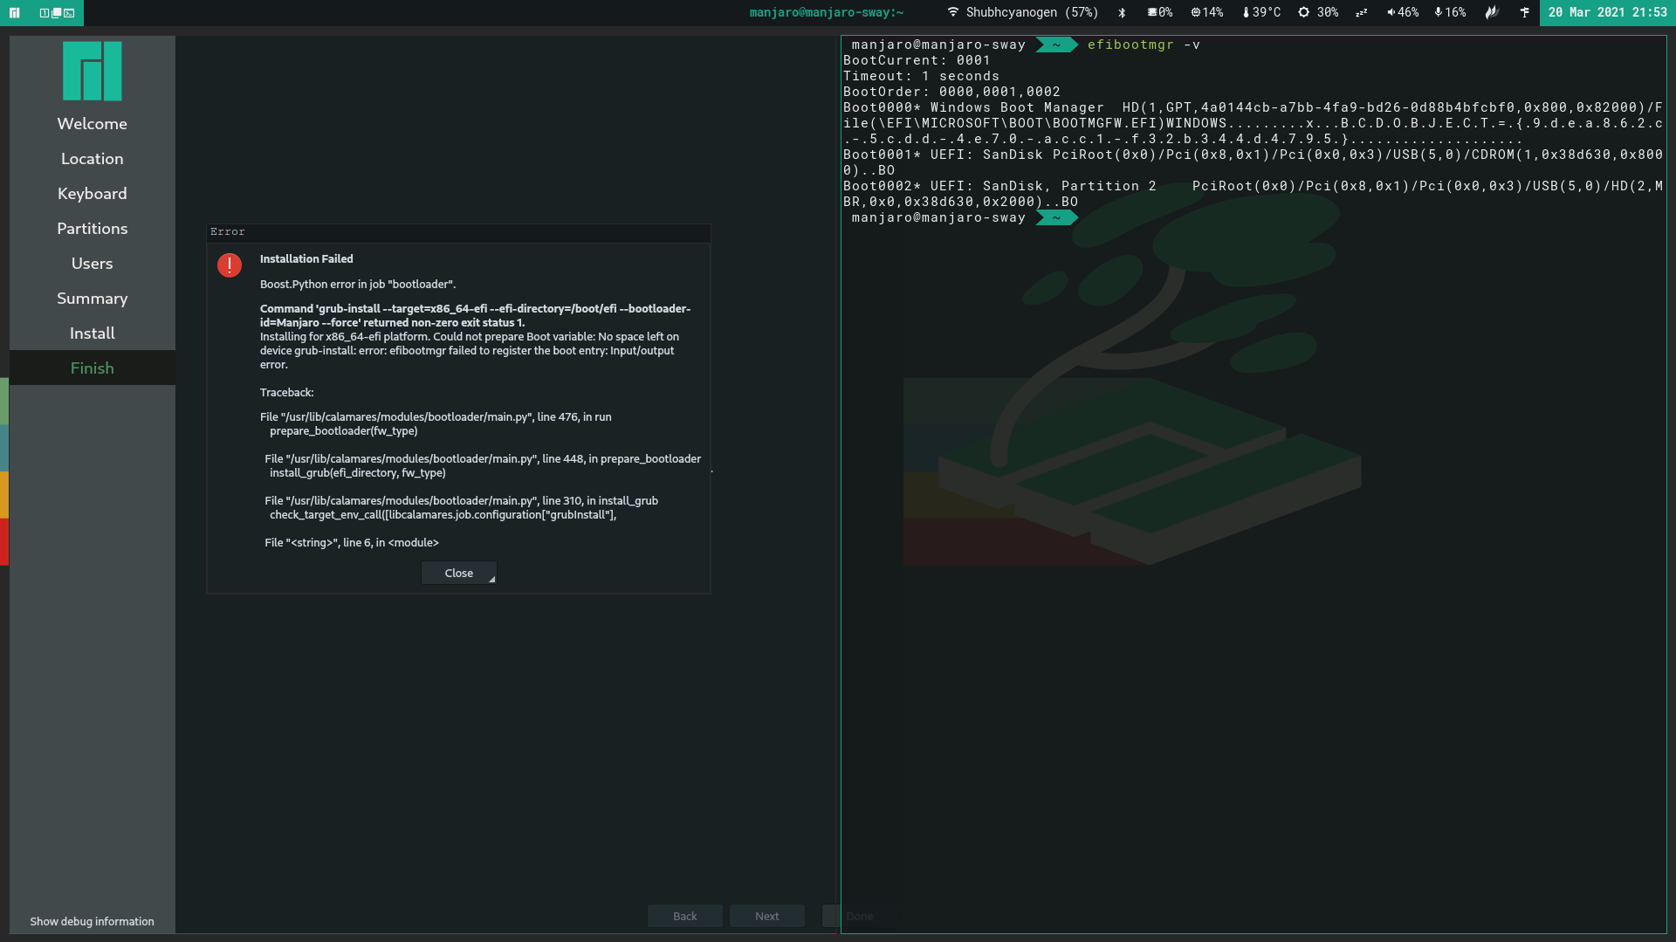Switch to the Partitions step in sidebar
This screenshot has height=942, width=1676.
92,228
